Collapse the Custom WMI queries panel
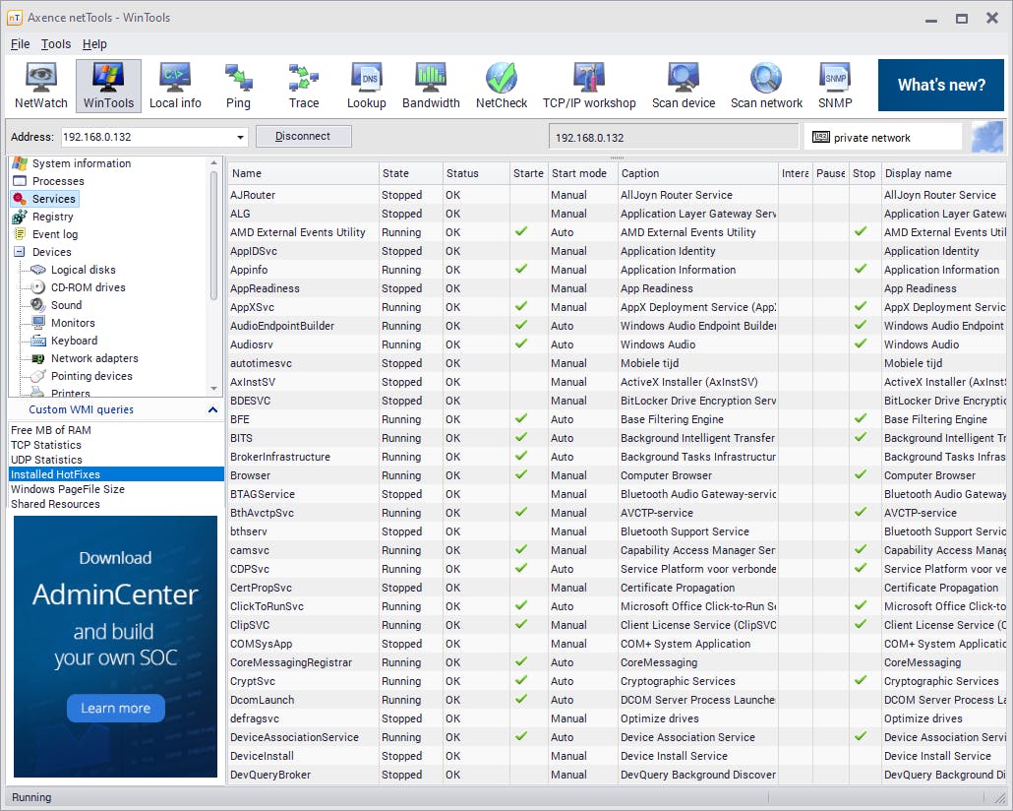The height and width of the screenshot is (811, 1013). pos(212,409)
